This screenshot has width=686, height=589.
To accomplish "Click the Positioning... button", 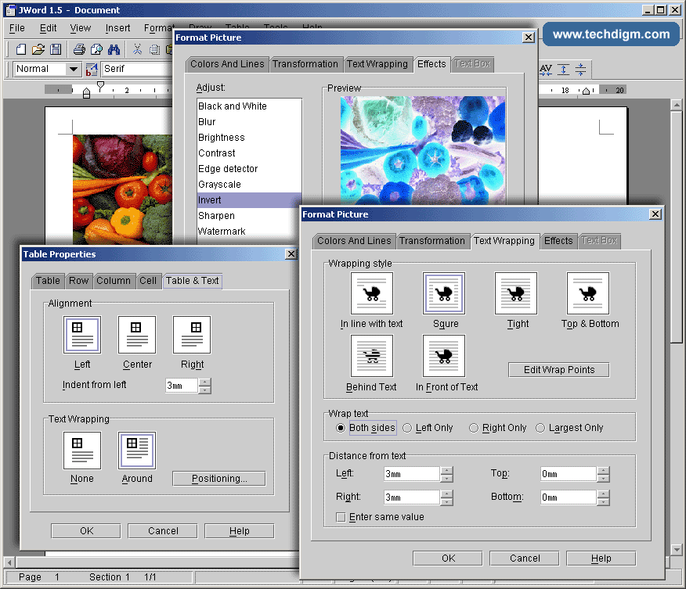I will coord(218,479).
